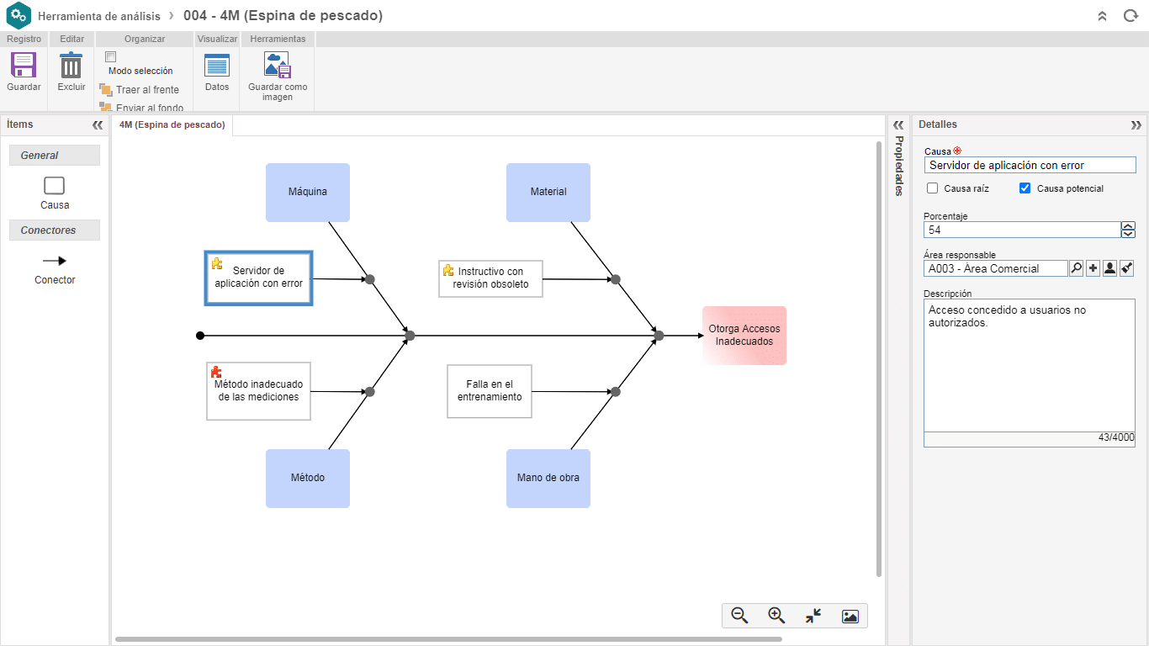Click the vertical canvas scrollbar

point(879,359)
